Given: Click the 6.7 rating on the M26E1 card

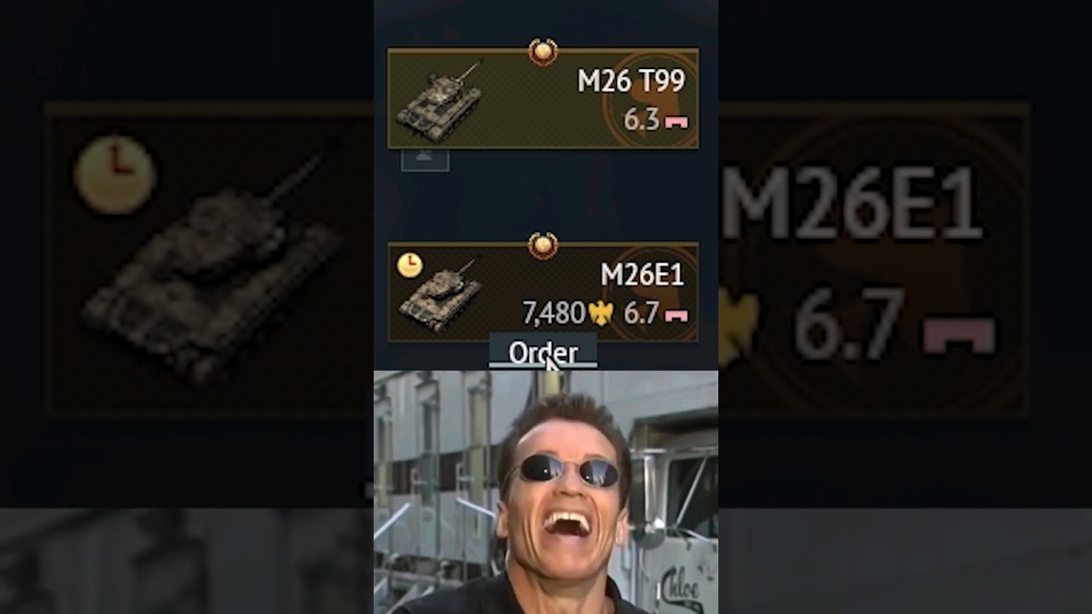Looking at the screenshot, I should (x=641, y=314).
